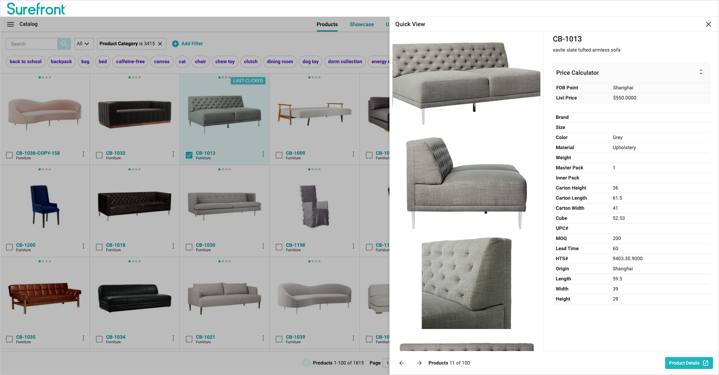Image resolution: width=719 pixels, height=375 pixels.
Task: Open the All search scope dropdown
Action: [x=84, y=44]
